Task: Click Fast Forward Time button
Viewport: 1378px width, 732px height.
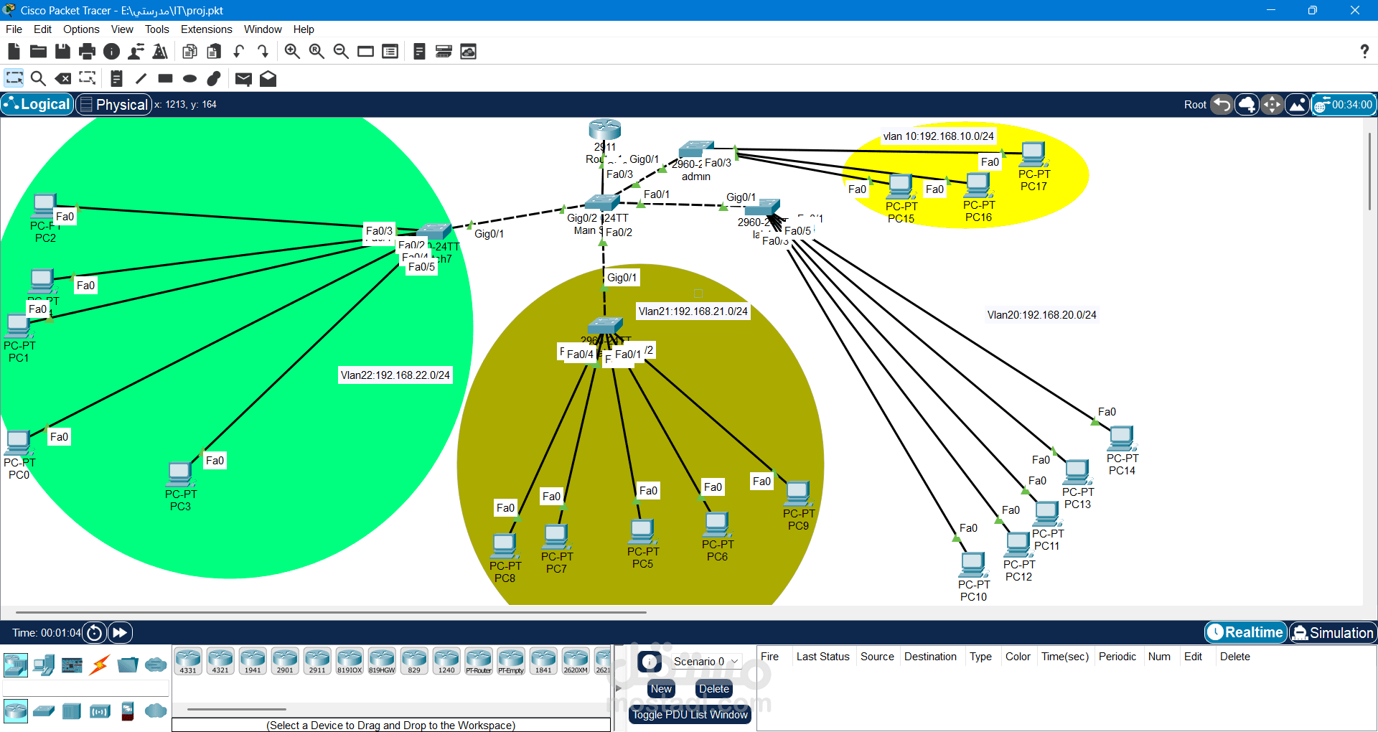Action: [120, 632]
